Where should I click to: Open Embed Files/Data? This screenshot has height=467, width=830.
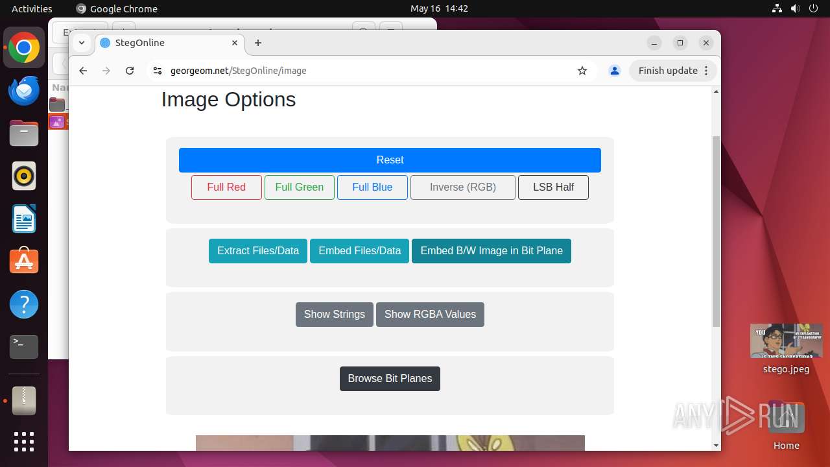[360, 251]
